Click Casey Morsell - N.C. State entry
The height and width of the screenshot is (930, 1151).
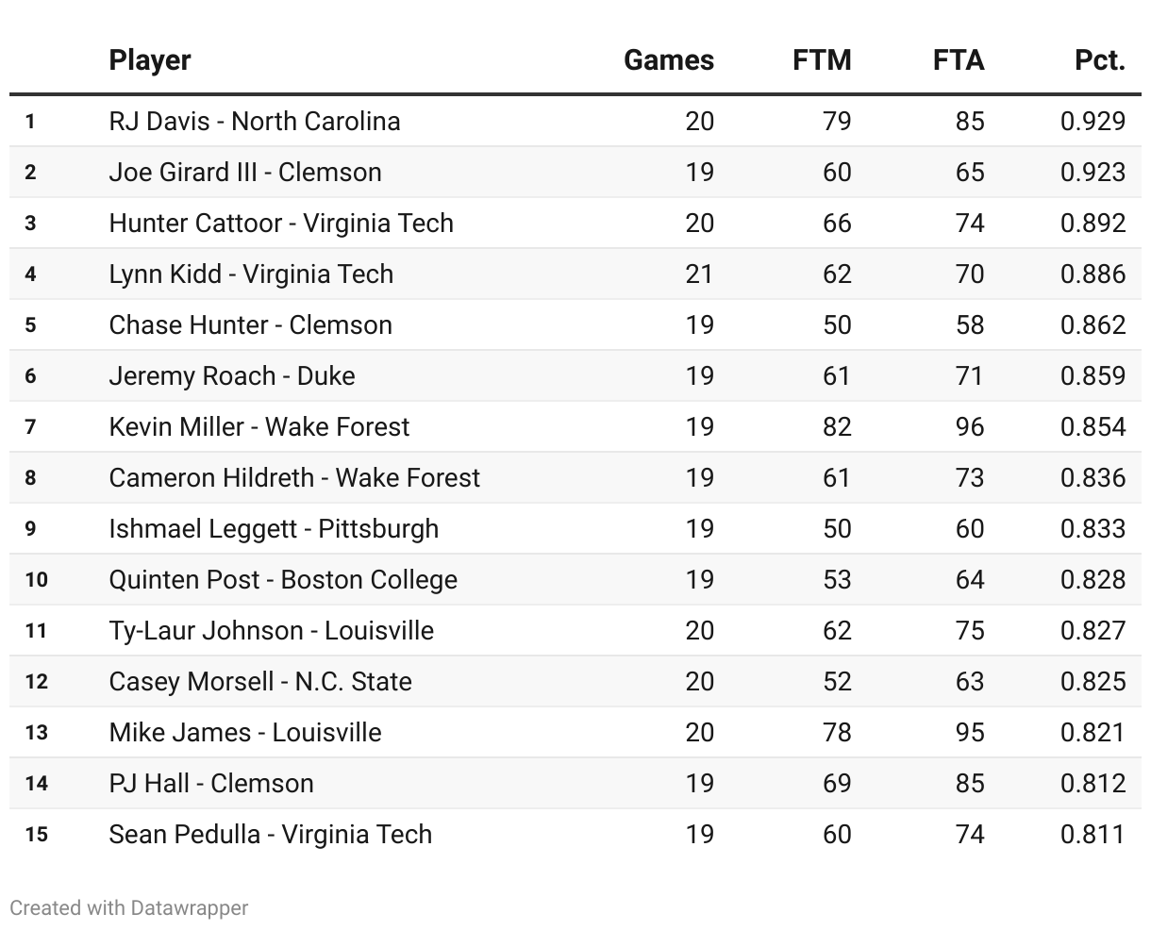click(260, 681)
